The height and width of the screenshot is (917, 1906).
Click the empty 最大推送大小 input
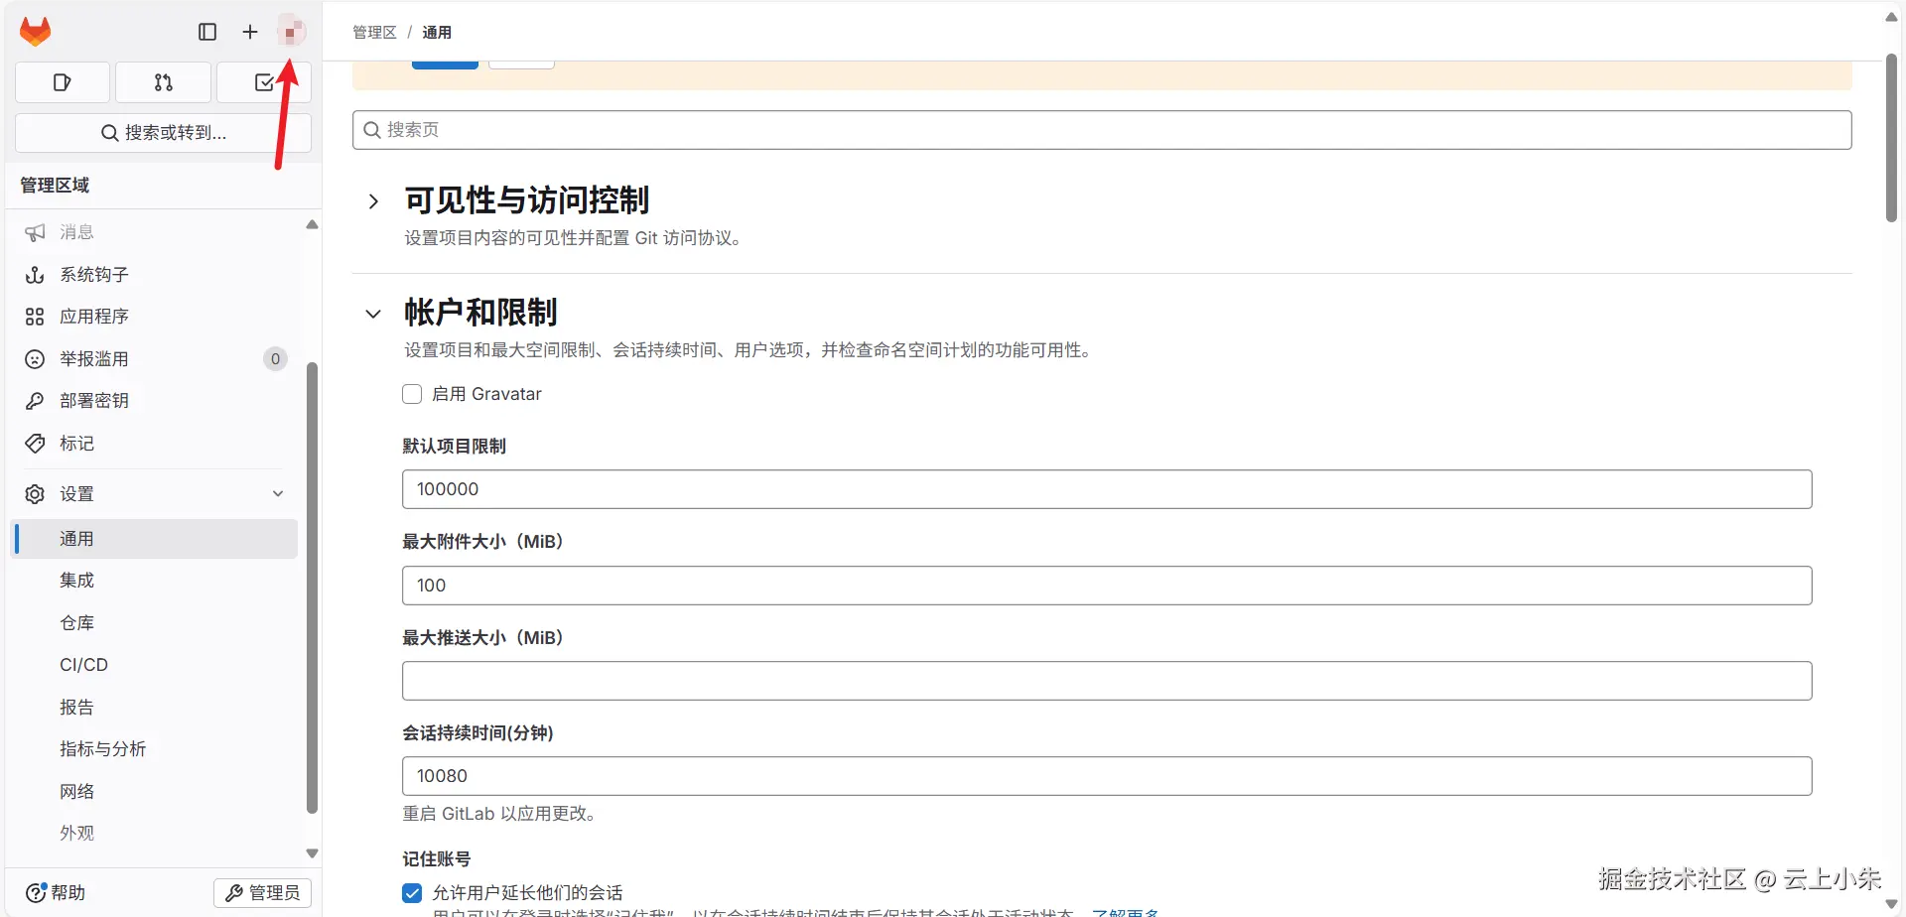[x=1107, y=681]
